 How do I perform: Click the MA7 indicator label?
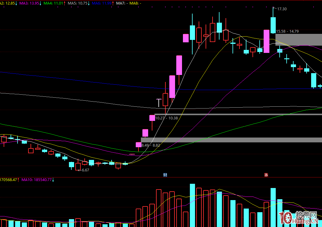(122, 3)
